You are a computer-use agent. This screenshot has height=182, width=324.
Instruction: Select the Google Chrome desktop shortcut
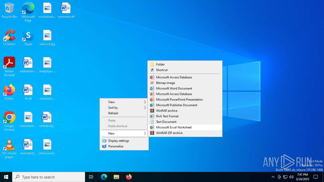coord(9,121)
